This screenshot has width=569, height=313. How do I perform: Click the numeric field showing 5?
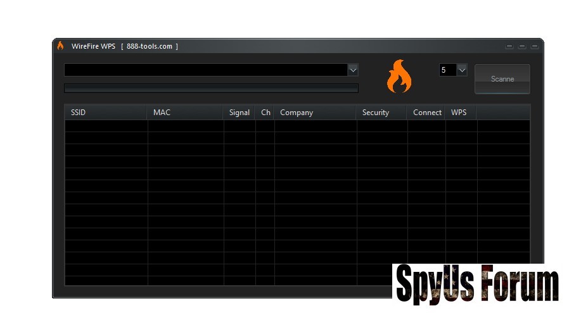447,70
